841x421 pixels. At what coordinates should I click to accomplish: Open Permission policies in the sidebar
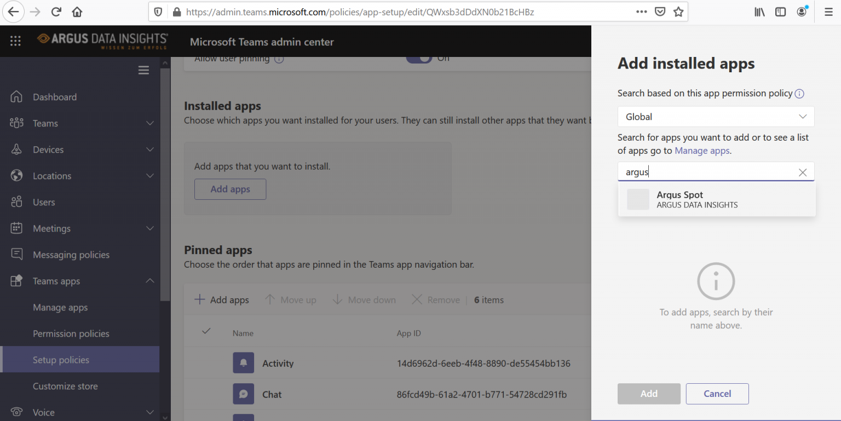pyautogui.click(x=71, y=333)
